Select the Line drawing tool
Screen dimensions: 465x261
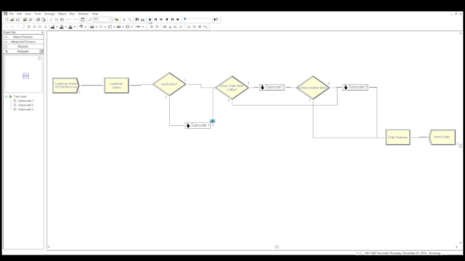tap(7, 27)
